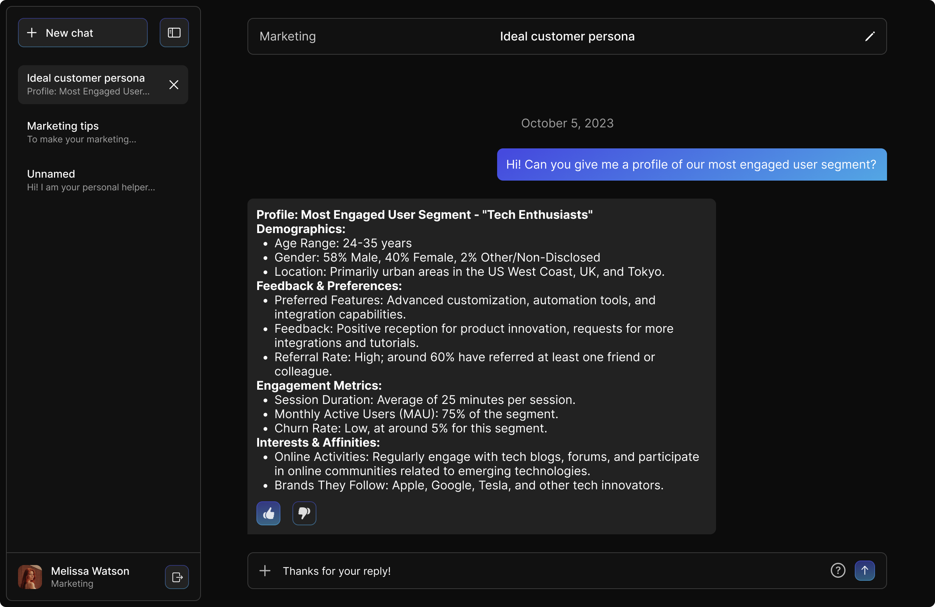
Task: Click the message input field
Action: coord(550,571)
